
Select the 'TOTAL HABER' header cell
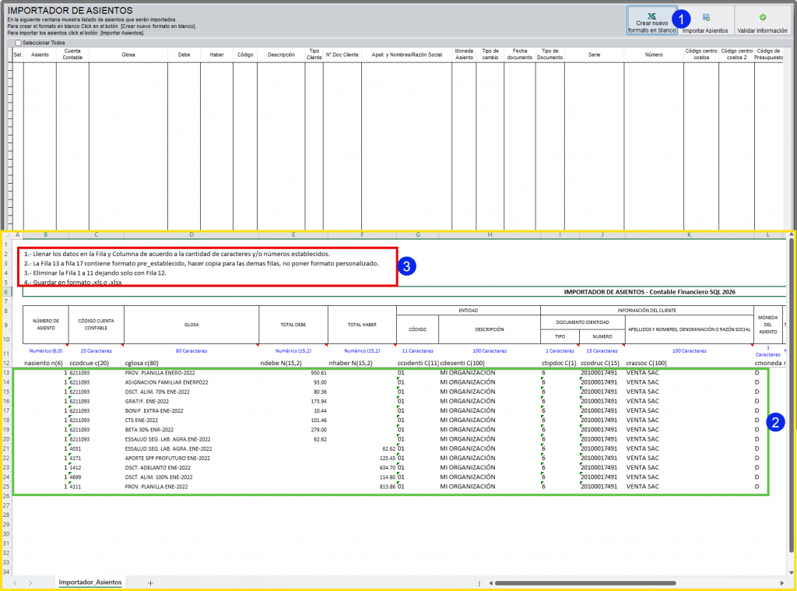pyautogui.click(x=362, y=325)
